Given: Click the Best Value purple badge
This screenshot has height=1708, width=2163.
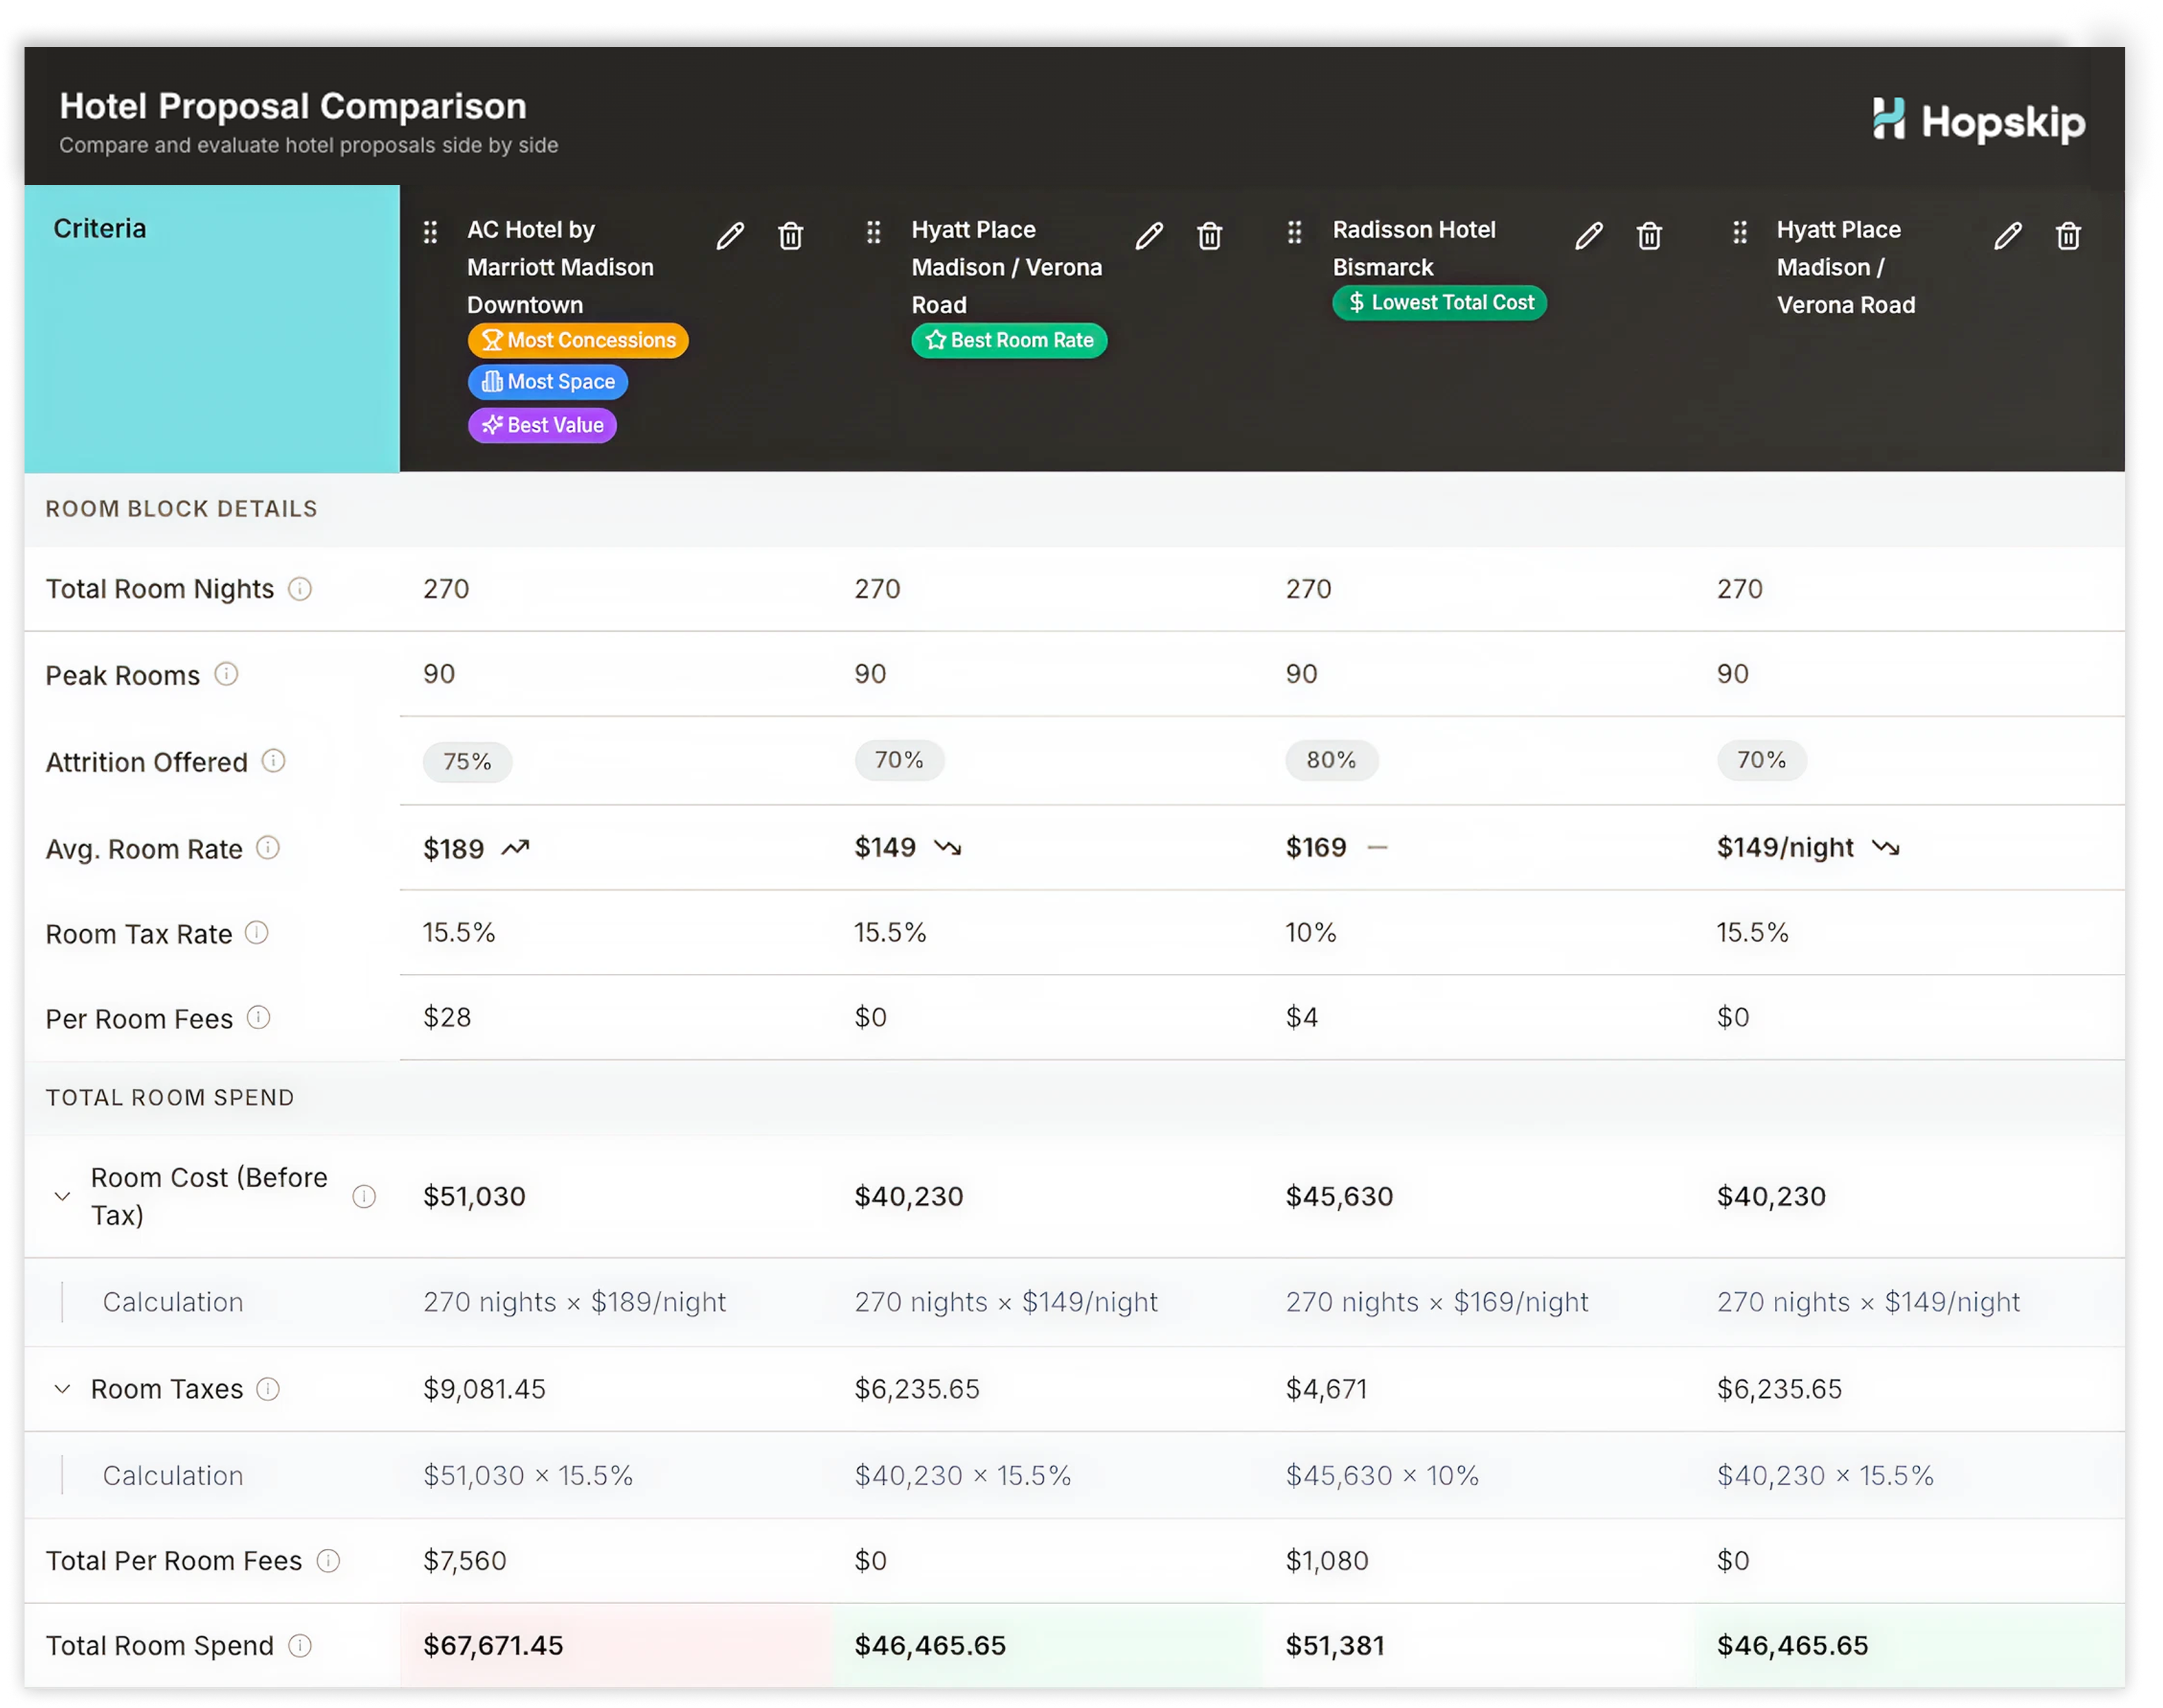Looking at the screenshot, I should [542, 425].
